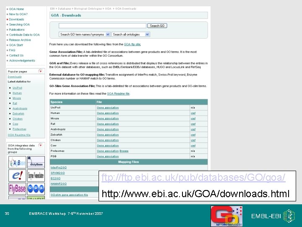The width and height of the screenshot is (302, 227).
Task: Download Mouse Gene association file
Action: [108, 119]
